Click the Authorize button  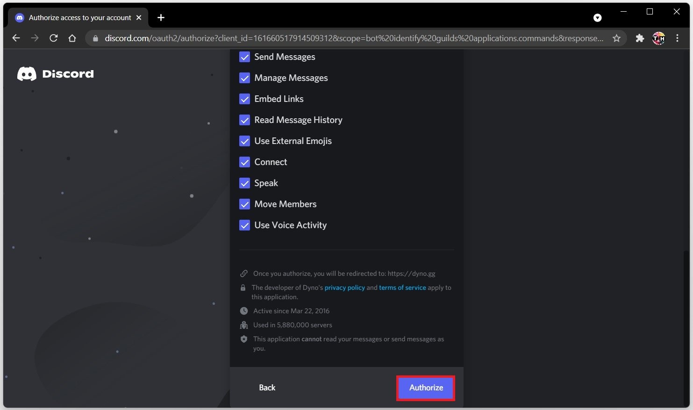point(425,388)
